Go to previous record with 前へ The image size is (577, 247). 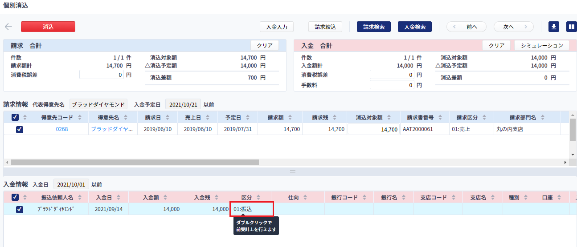[467, 27]
